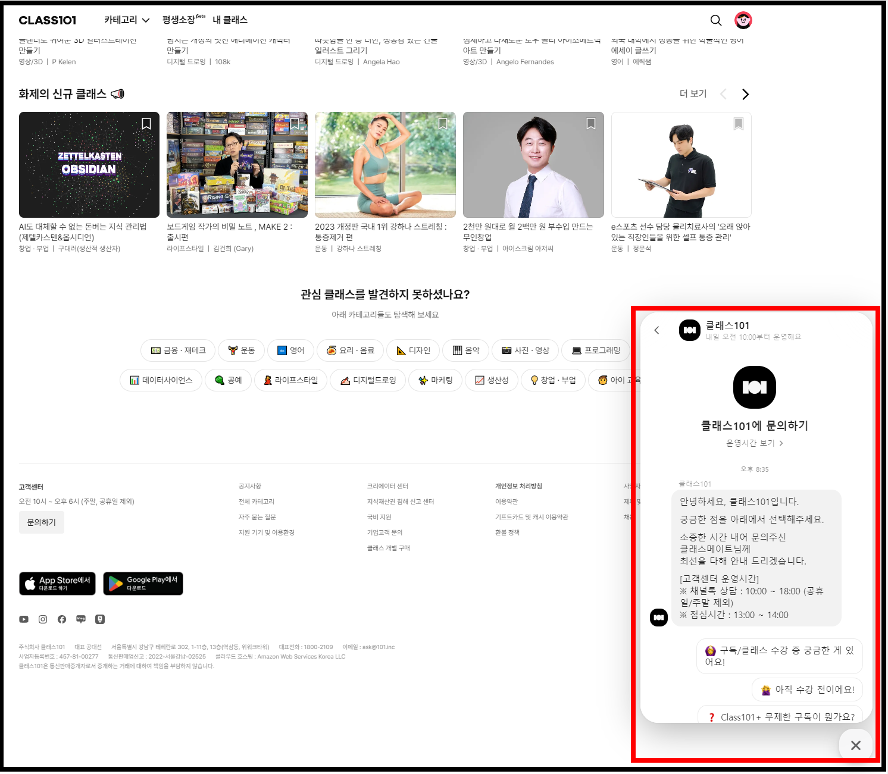888x774 pixels.
Task: Bookmark the 보드게임 작가 class
Action: coord(294,124)
